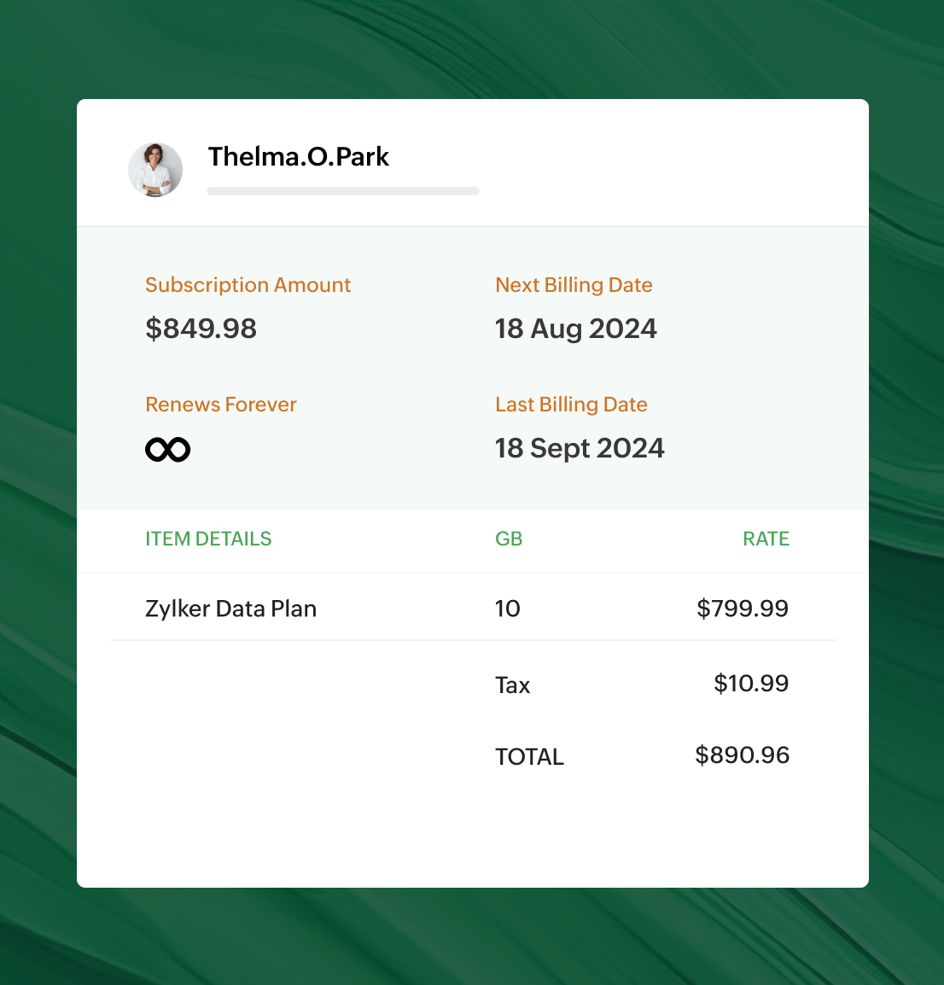Viewport: 944px width, 985px height.
Task: Click the RATE column header
Action: coord(766,539)
